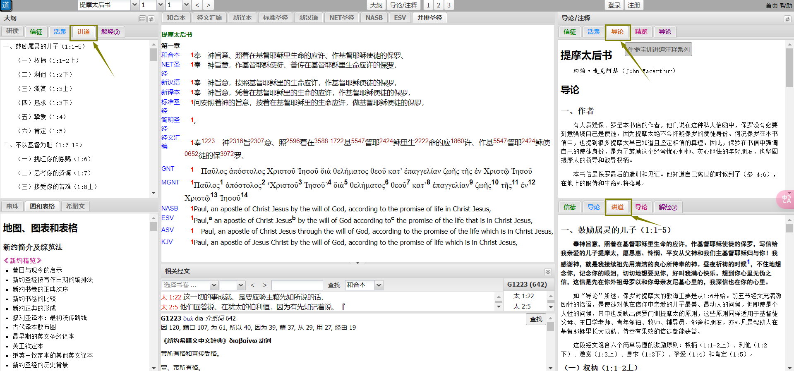Screen dimensions: 794x371
Task: Click the search text field in 相关经文
Action: [297, 285]
